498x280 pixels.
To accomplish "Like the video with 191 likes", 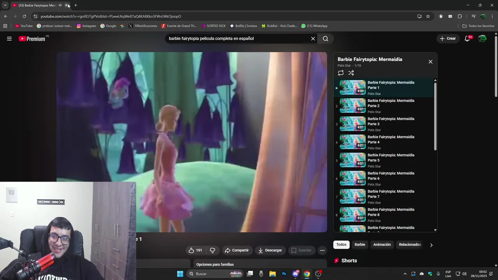I will [x=195, y=250].
